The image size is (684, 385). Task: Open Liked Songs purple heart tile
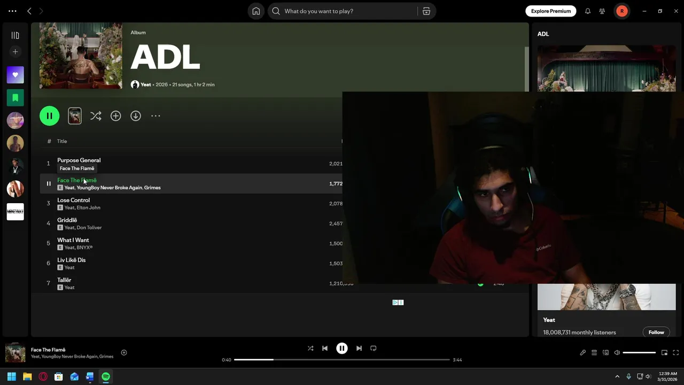[15, 75]
